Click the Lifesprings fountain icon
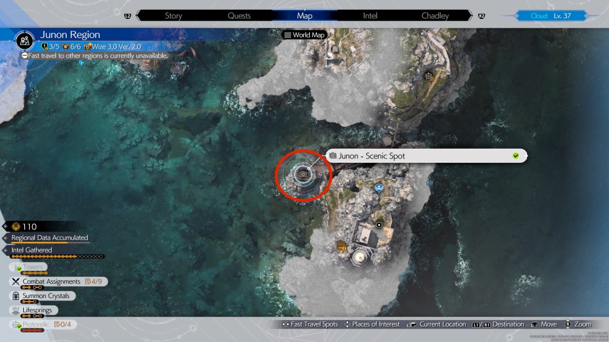Screen dimensions: 609x342 (15, 310)
